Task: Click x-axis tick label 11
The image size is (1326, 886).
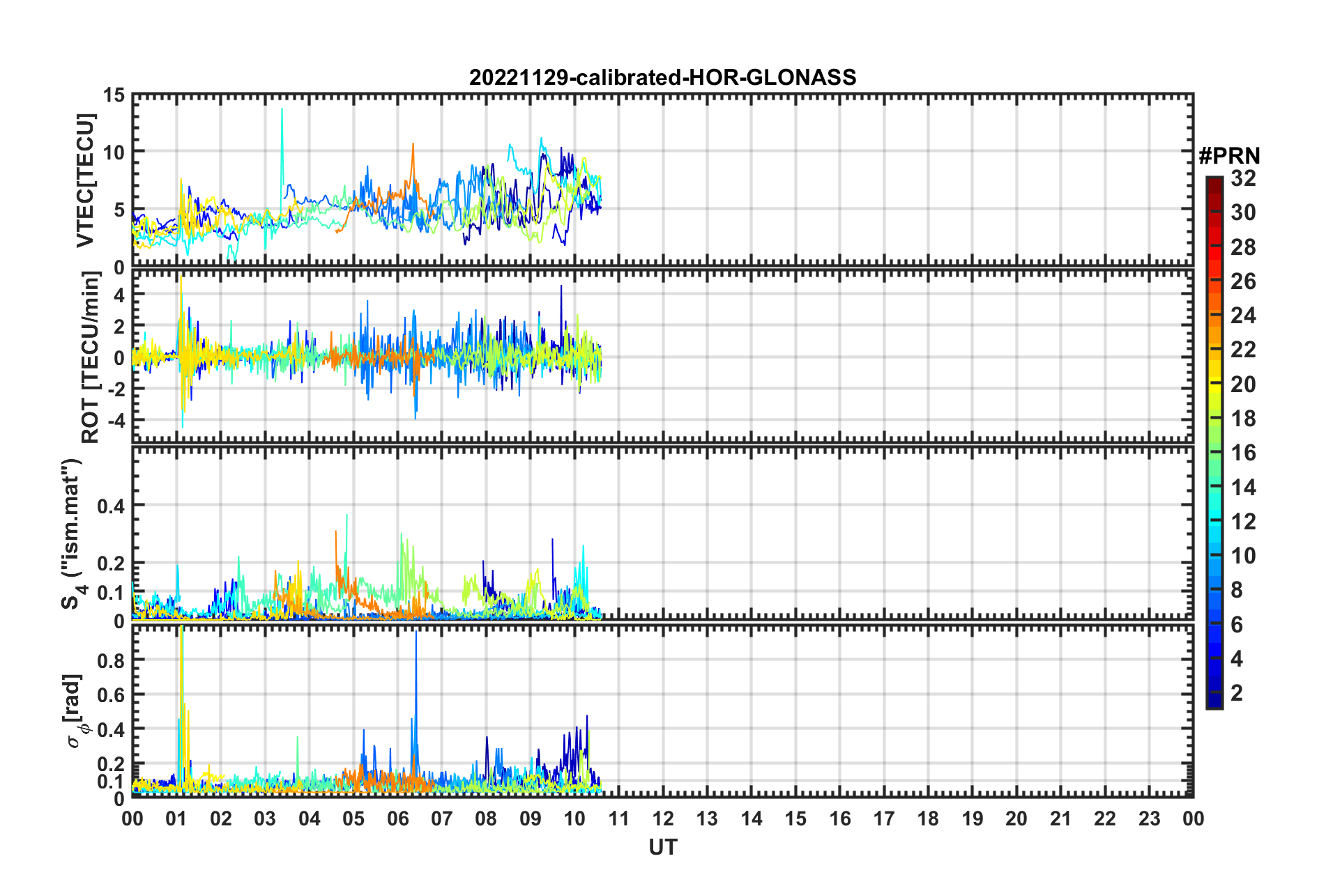Action: [x=618, y=818]
